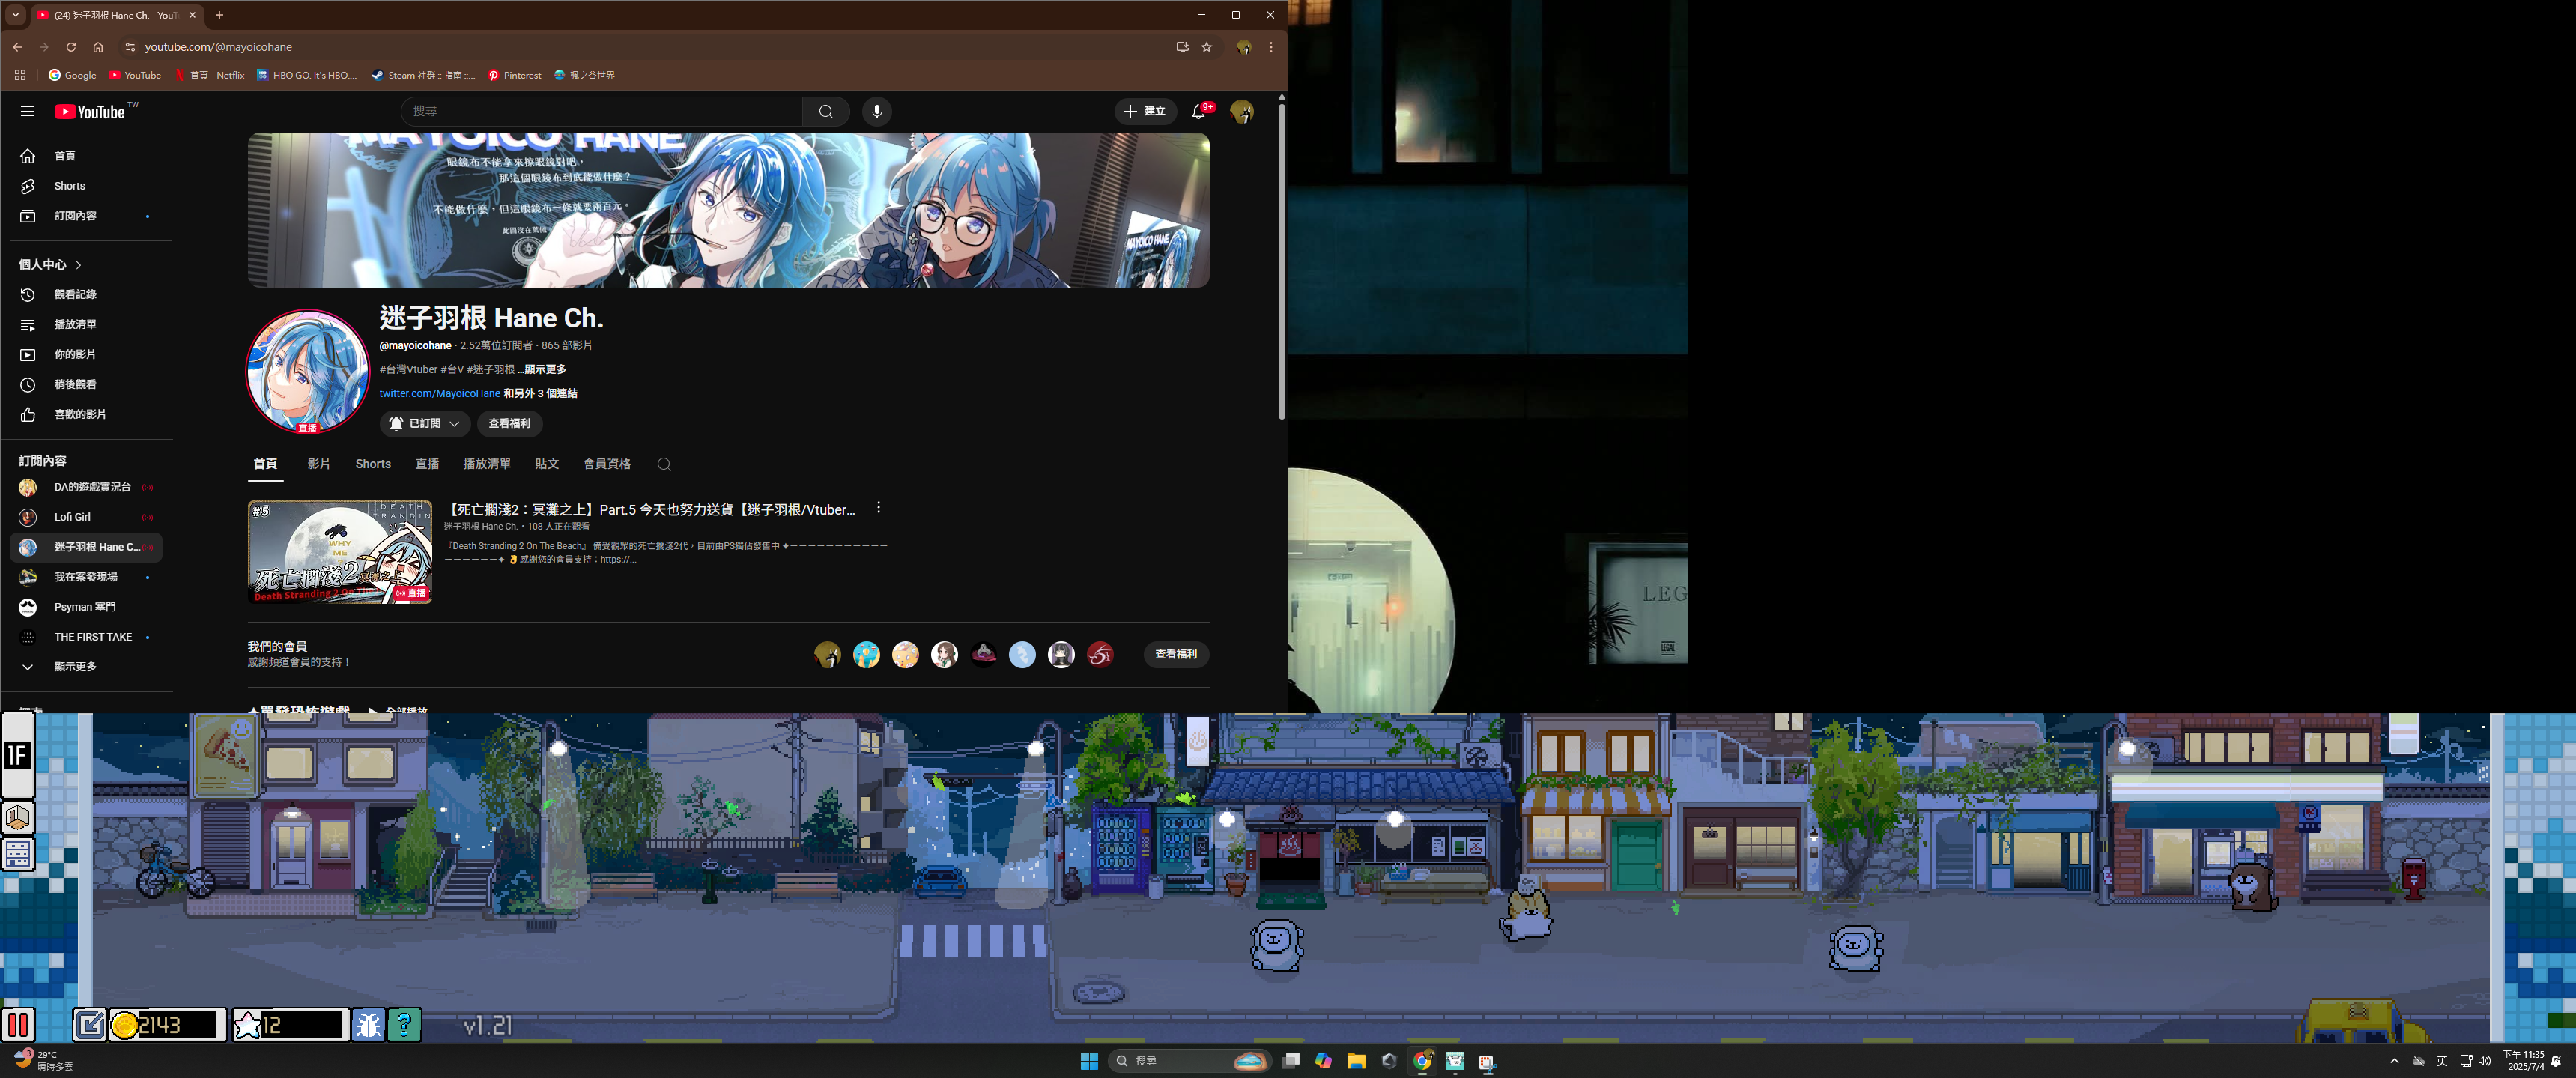Switch to the 影片 channel tab
The height and width of the screenshot is (1078, 2576).
318,464
